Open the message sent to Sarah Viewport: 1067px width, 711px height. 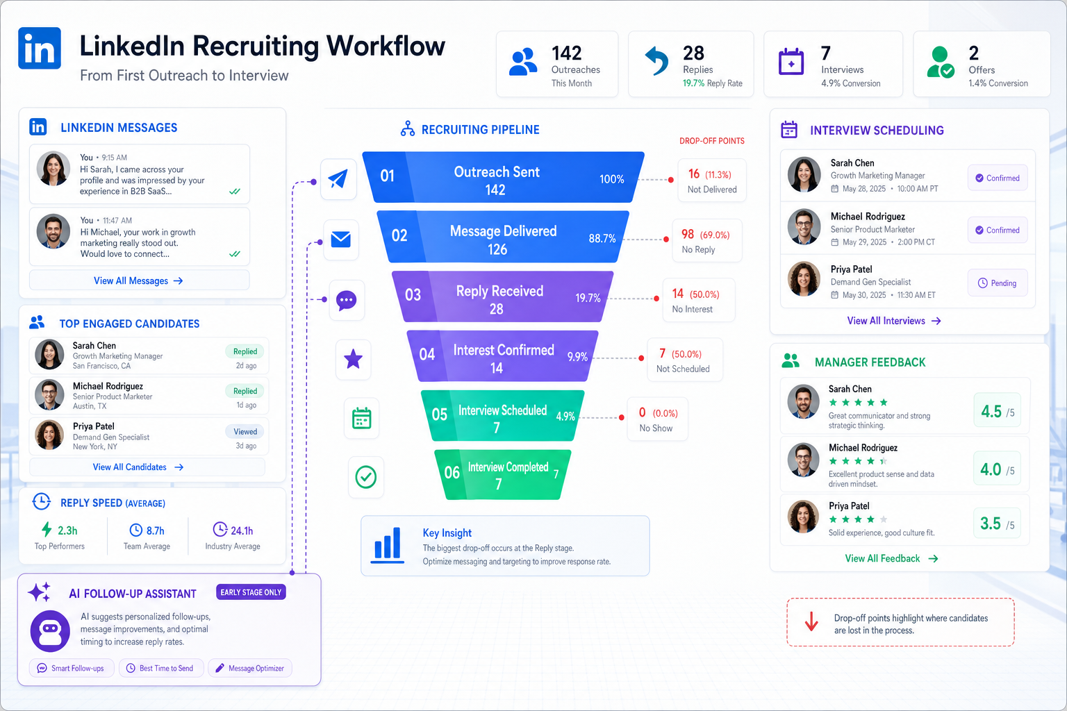[x=139, y=174]
